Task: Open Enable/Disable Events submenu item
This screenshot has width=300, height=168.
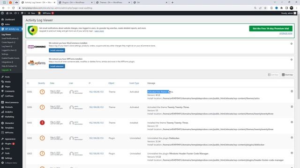Action: click(10, 58)
